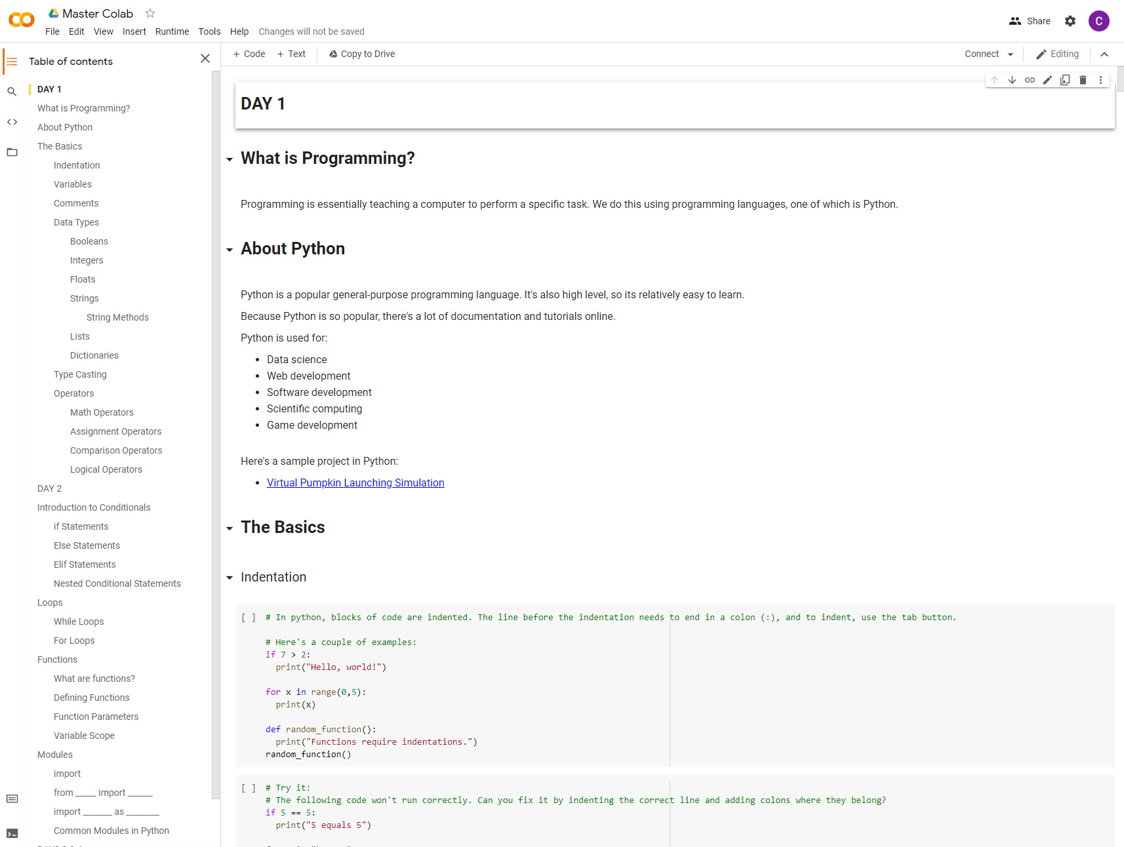Copy link to the DAY 1 cell

tap(1030, 80)
